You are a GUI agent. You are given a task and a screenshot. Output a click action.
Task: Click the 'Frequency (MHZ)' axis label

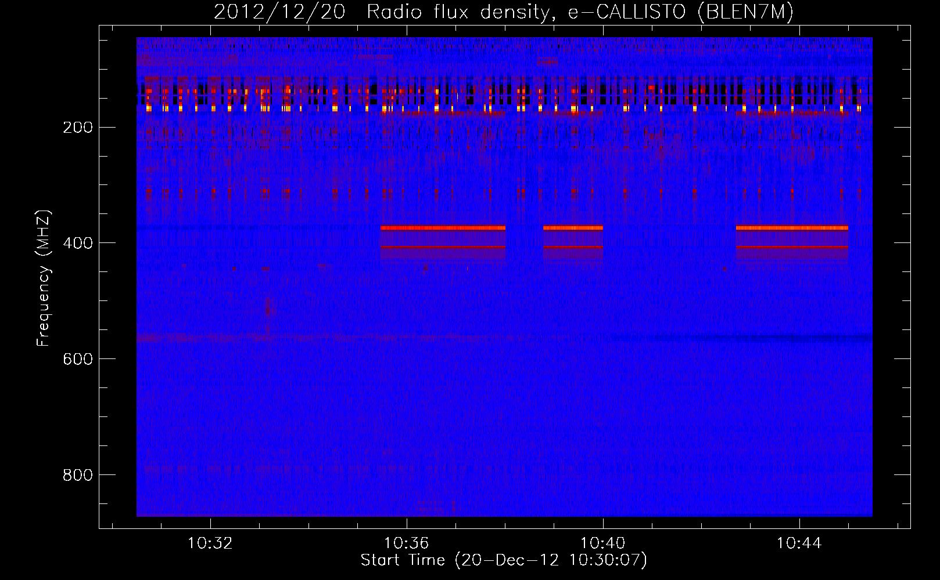(x=44, y=278)
